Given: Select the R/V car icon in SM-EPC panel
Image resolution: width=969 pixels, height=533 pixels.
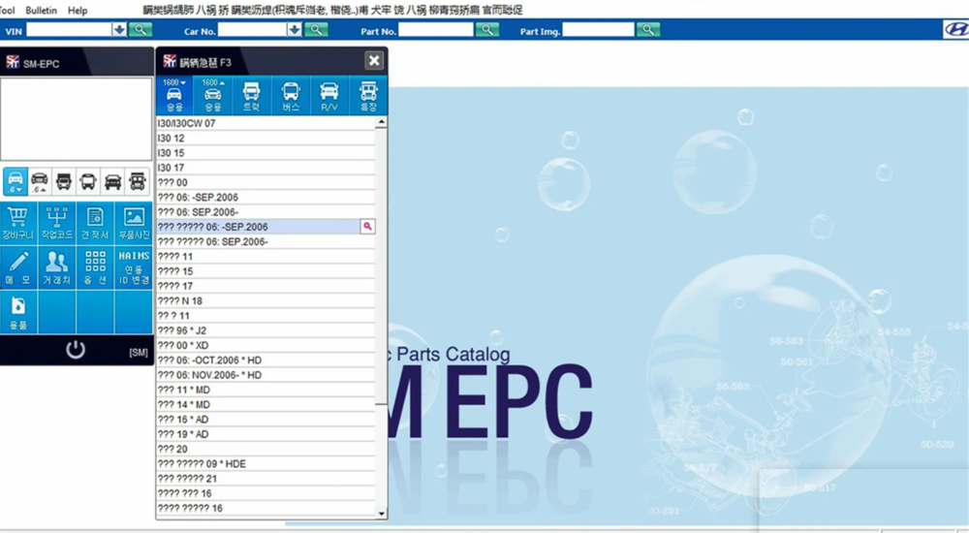Looking at the screenshot, I should (112, 182).
